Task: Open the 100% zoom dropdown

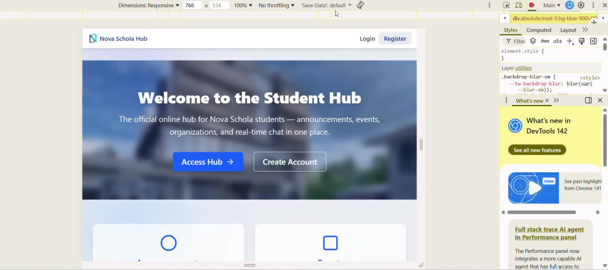Action: pos(243,5)
